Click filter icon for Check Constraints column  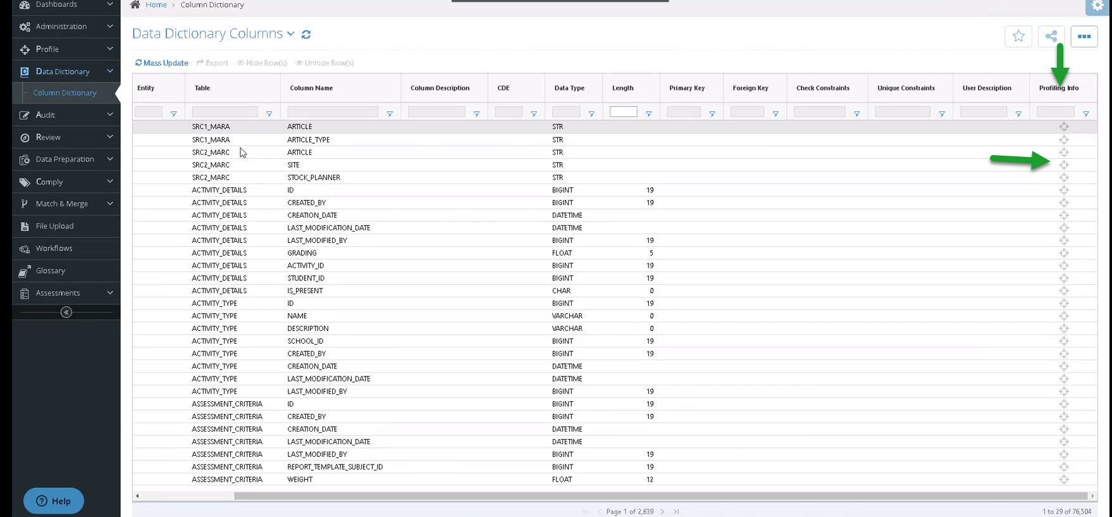pyautogui.click(x=856, y=114)
